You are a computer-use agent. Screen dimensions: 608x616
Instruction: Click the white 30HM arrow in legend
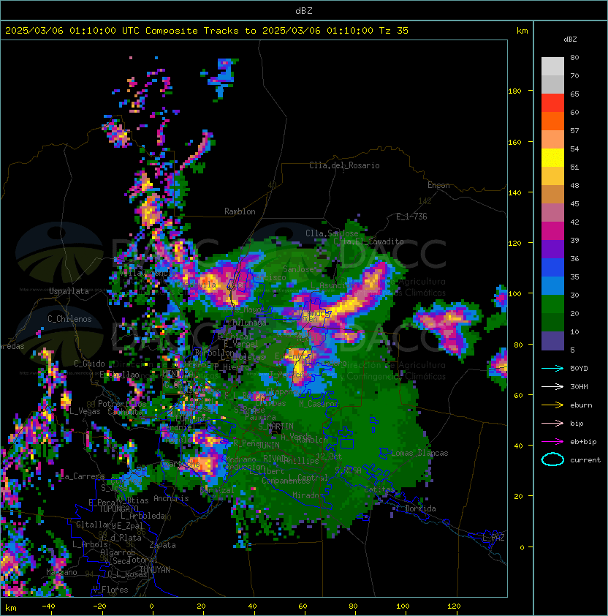552,387
